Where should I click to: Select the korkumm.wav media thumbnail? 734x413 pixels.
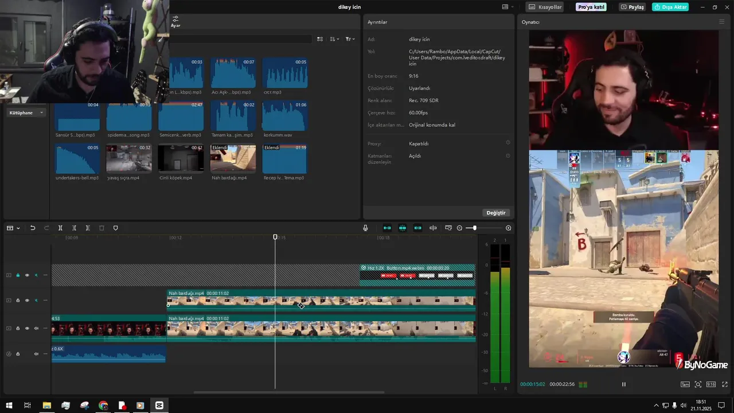tap(285, 116)
